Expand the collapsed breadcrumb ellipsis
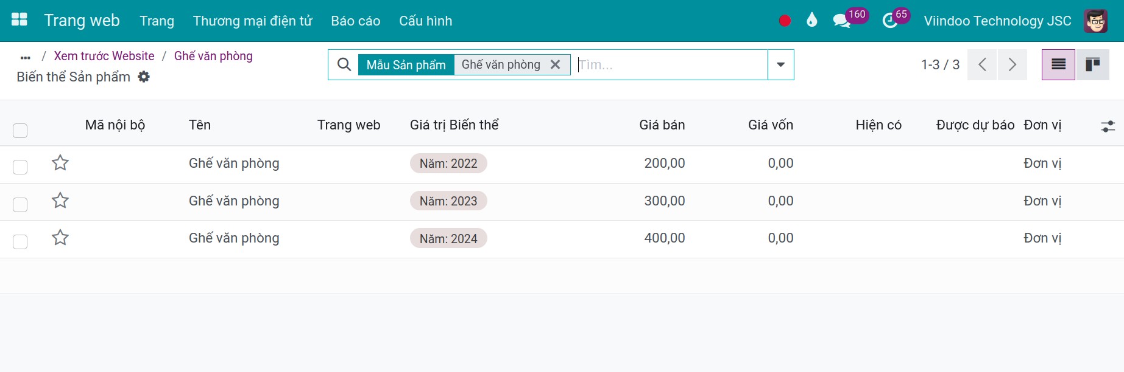The image size is (1124, 372). pos(25,57)
